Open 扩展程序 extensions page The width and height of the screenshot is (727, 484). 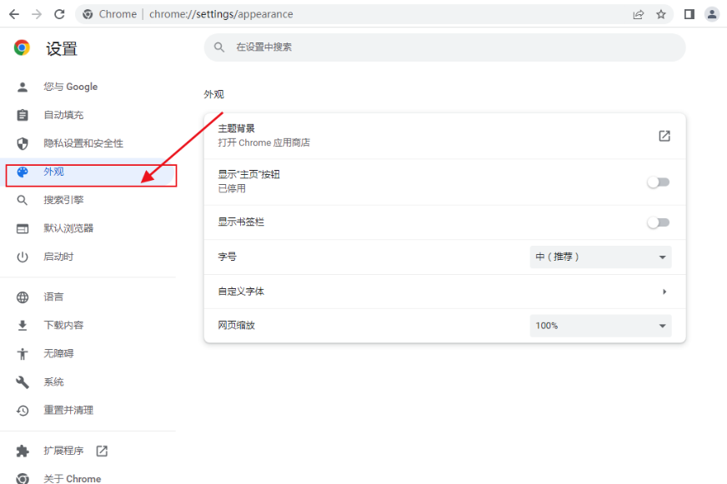(x=64, y=451)
